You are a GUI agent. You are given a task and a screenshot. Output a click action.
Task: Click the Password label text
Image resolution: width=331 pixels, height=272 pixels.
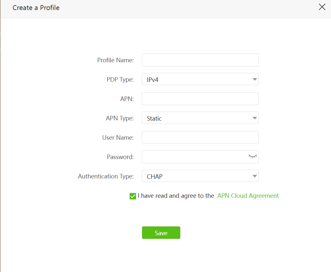click(120, 157)
